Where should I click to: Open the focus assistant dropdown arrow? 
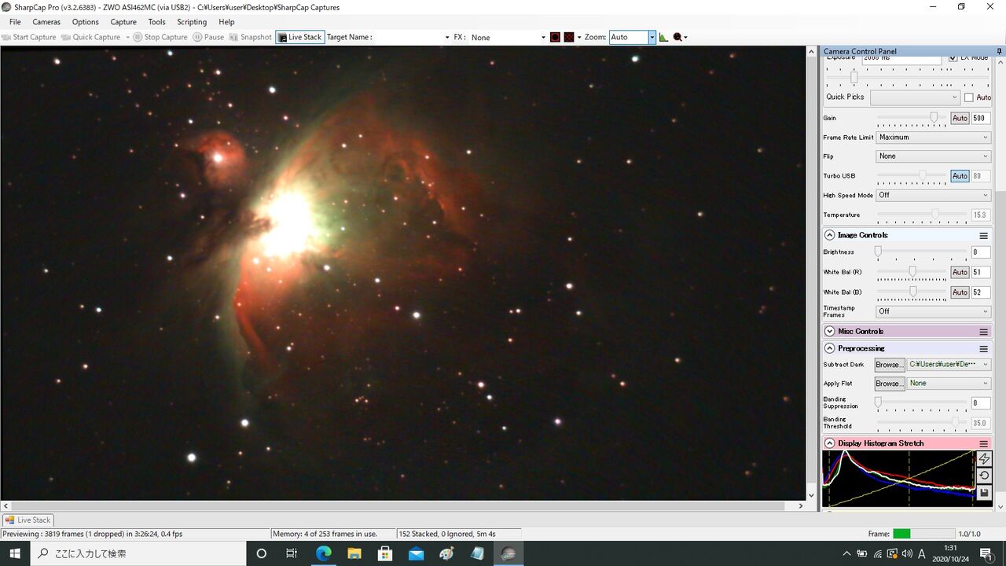[x=685, y=38]
